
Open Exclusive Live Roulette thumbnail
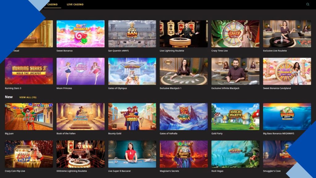pos(287,34)
